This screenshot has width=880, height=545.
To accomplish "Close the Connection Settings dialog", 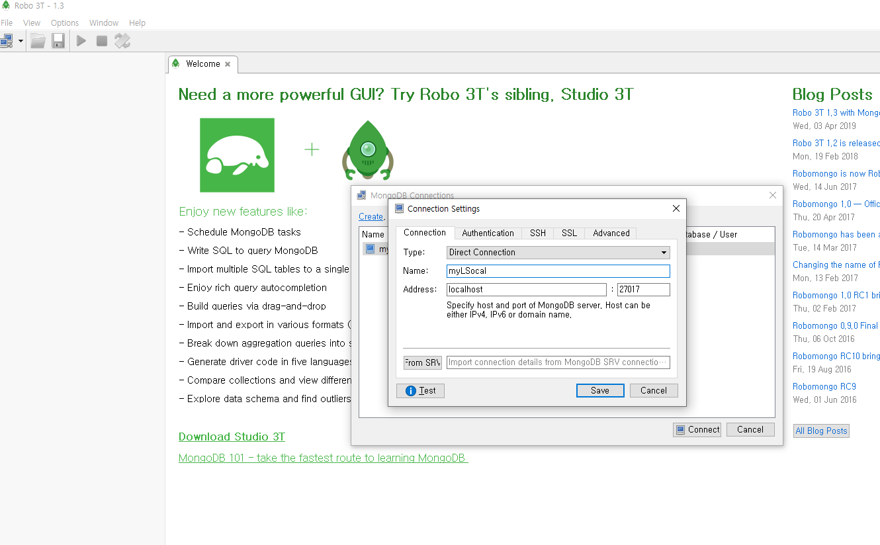I will click(x=676, y=208).
